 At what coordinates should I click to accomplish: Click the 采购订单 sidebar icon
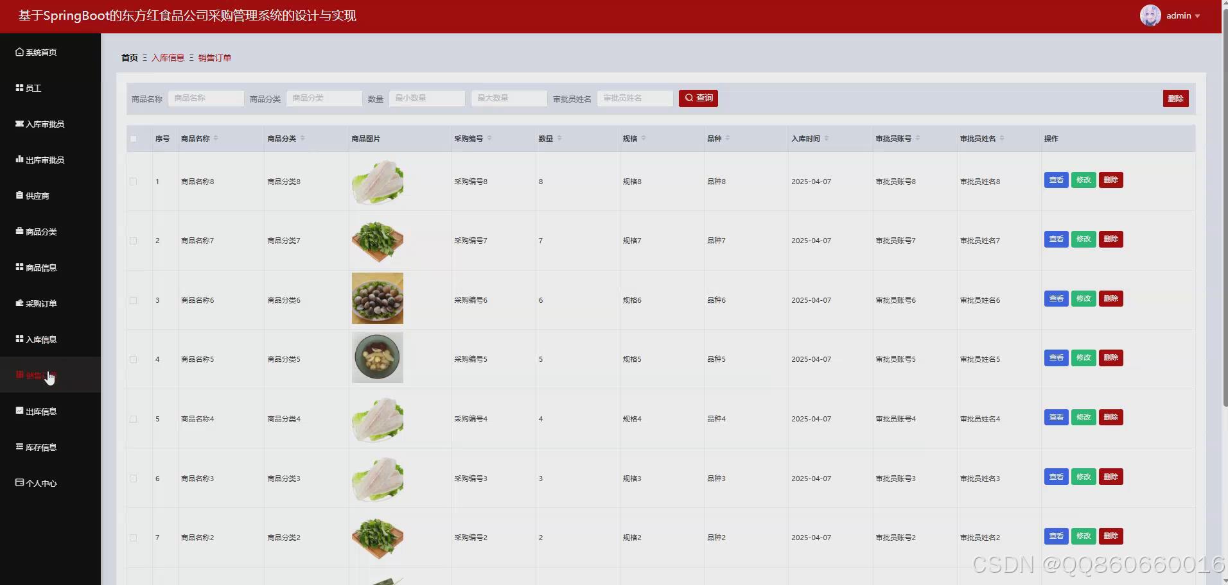point(19,303)
